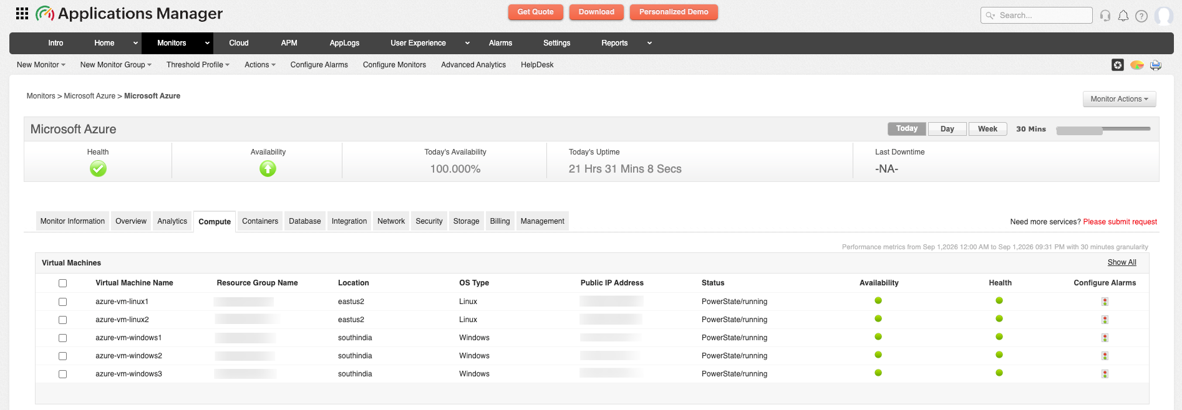Click the printer icon
Image resolution: width=1182 pixels, height=410 pixels.
point(1156,65)
